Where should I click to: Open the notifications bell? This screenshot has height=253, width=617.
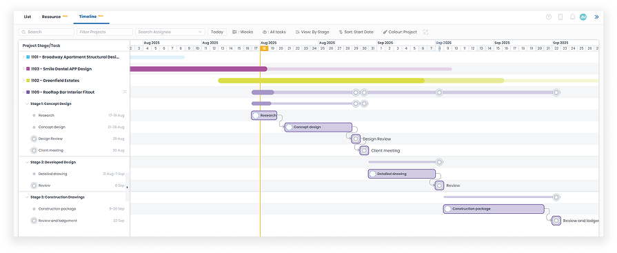click(x=573, y=17)
